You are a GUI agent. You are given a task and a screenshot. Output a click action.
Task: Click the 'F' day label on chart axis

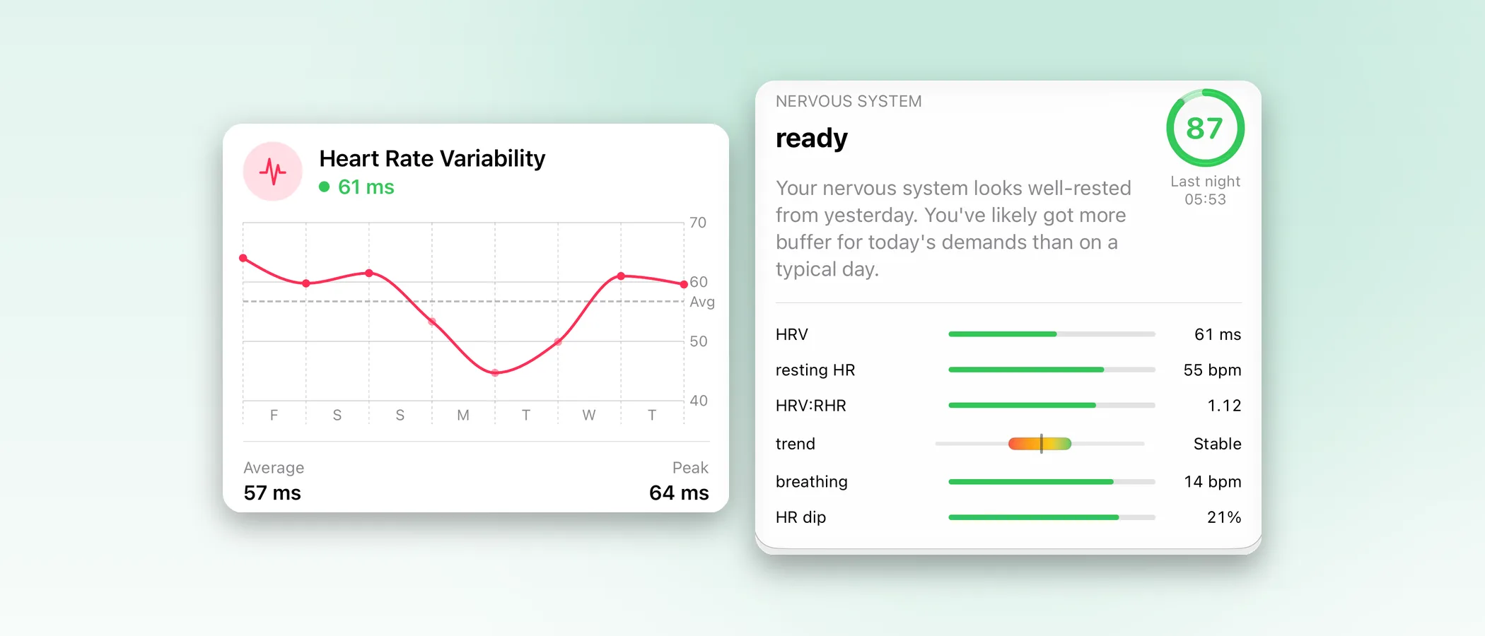pos(274,416)
